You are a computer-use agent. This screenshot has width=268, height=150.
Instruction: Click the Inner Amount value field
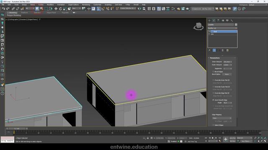pyautogui.click(x=227, y=62)
